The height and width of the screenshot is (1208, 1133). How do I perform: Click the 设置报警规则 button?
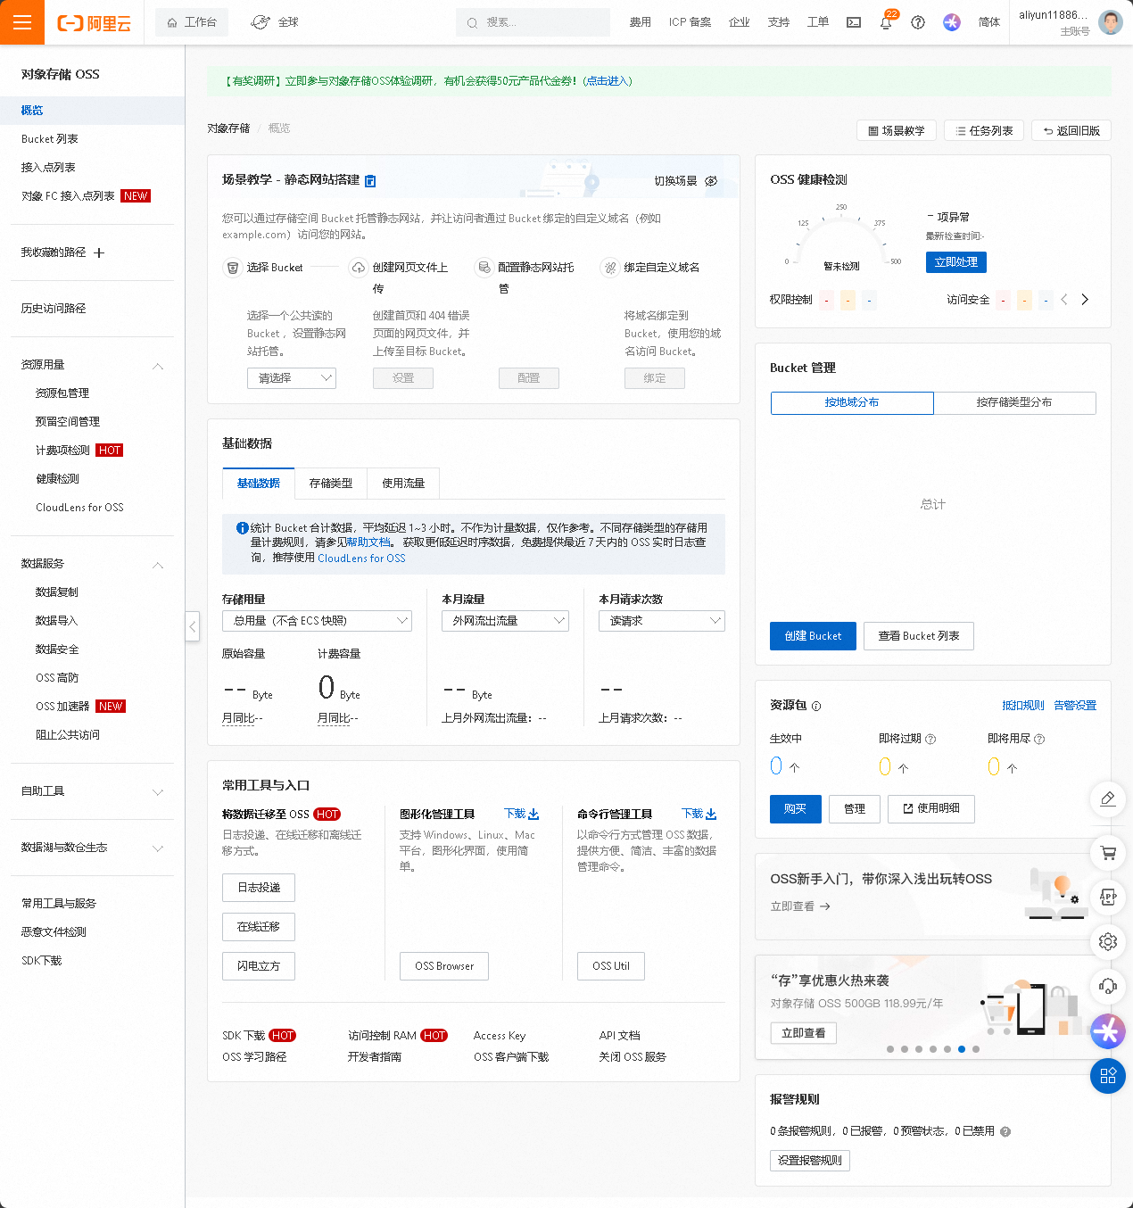coord(810,1161)
